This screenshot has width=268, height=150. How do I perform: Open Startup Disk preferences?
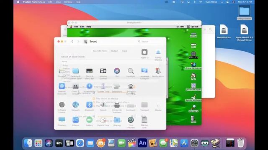pos(144,122)
